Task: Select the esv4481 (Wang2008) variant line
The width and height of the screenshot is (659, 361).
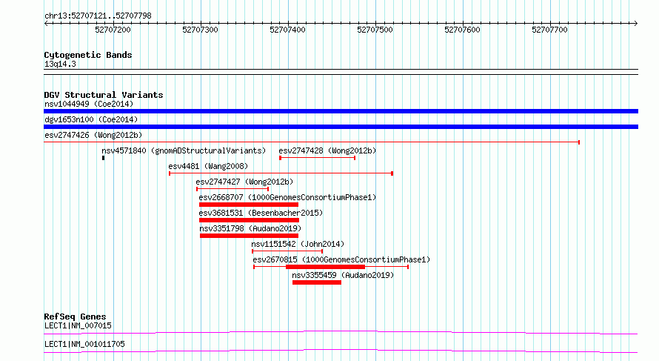Action: point(281,173)
